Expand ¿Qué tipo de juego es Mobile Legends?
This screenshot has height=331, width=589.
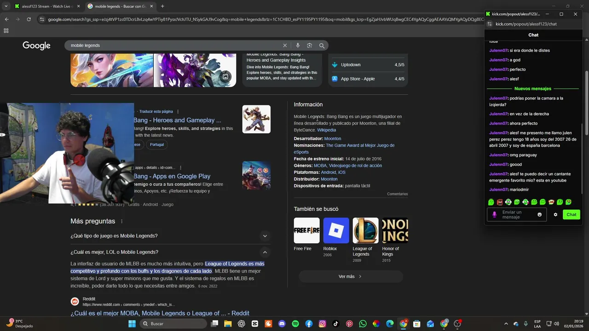point(170,236)
